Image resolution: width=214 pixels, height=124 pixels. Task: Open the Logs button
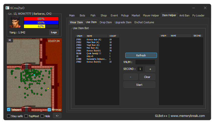click(54, 32)
